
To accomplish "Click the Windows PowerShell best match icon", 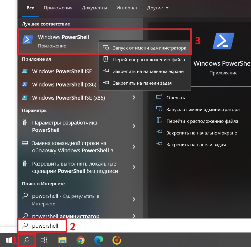I will [x=28, y=40].
